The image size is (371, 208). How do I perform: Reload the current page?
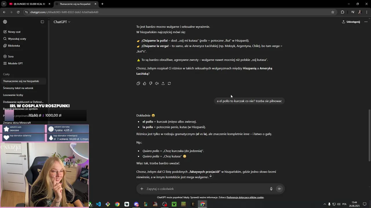(18, 12)
